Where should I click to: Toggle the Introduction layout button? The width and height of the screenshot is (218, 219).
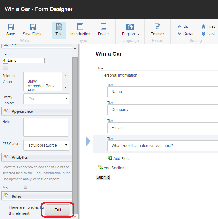pos(80,30)
